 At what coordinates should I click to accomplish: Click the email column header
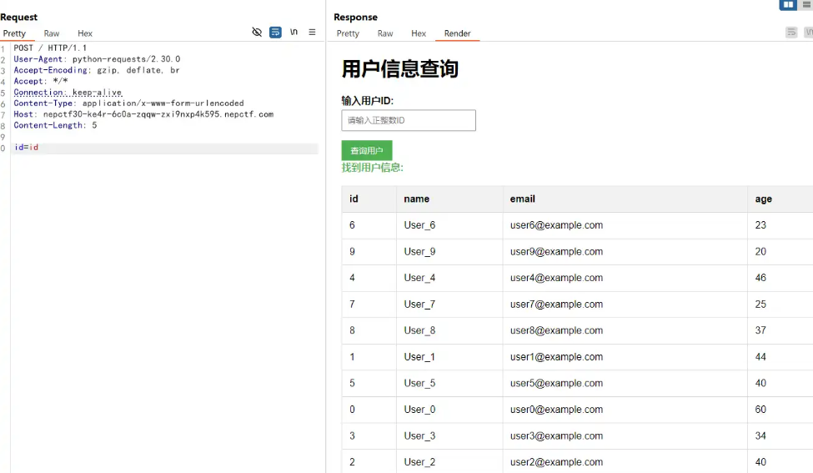[x=523, y=199]
